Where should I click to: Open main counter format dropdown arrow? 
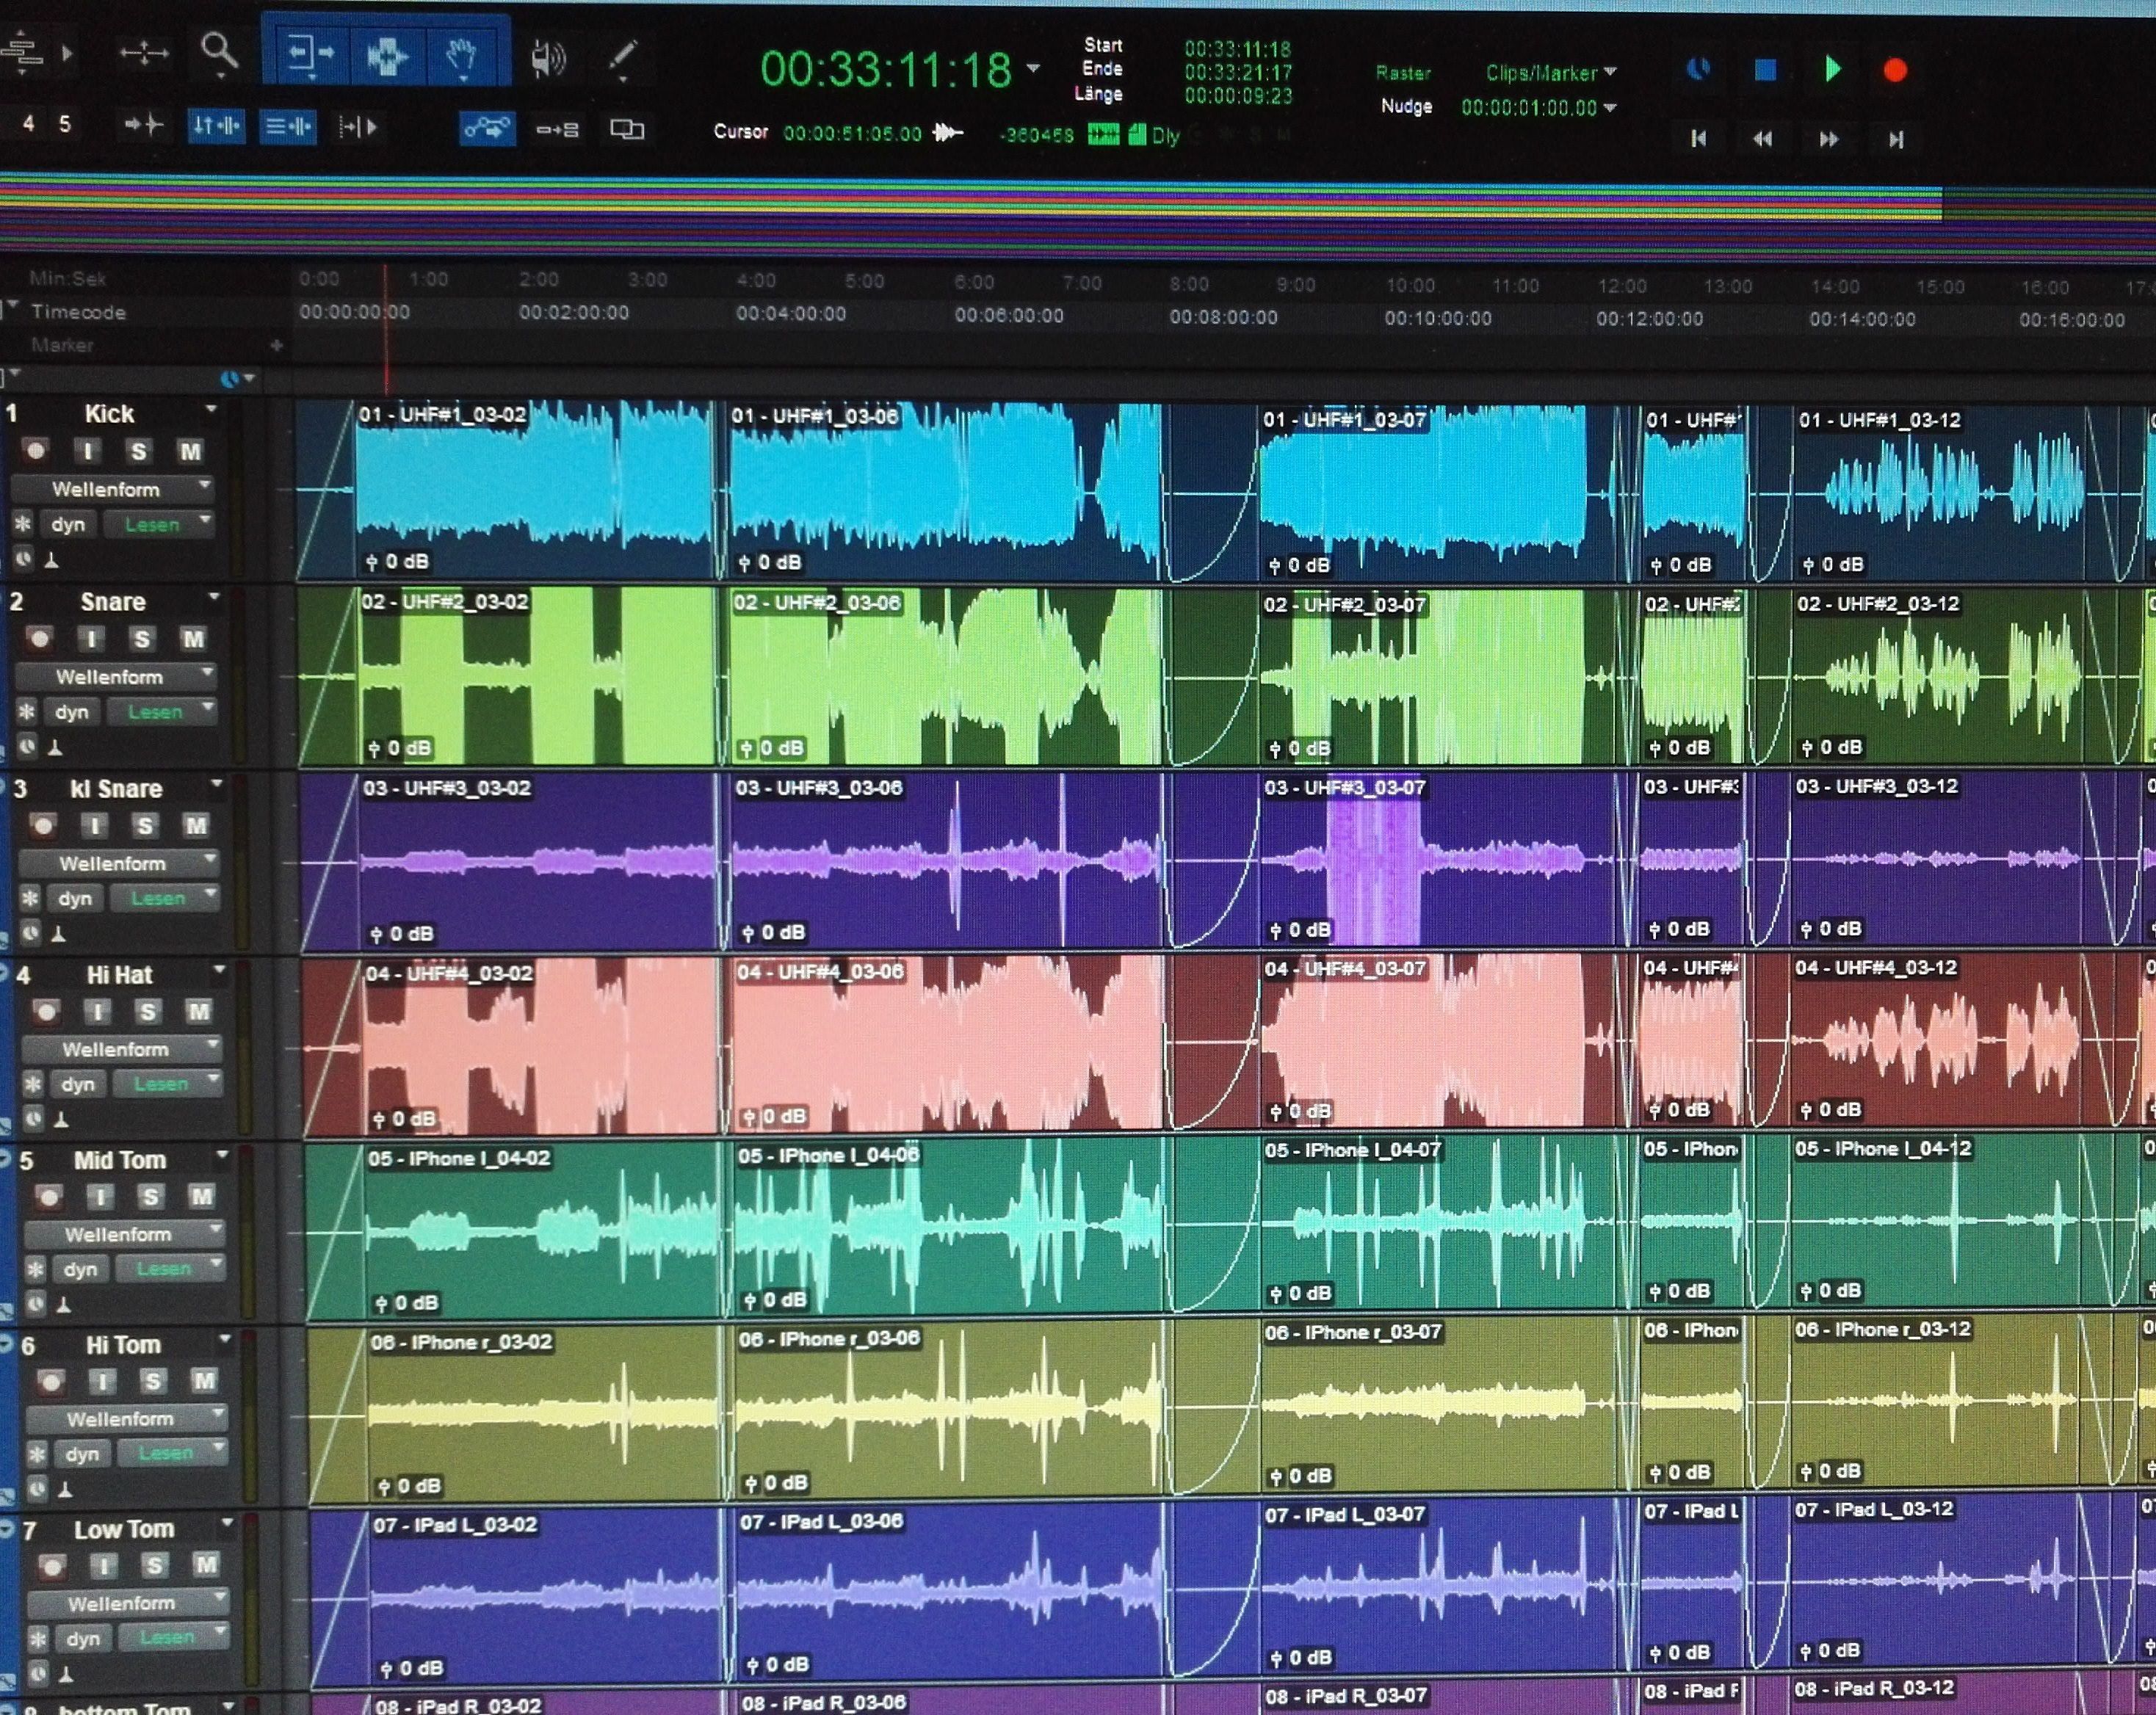(x=1033, y=69)
